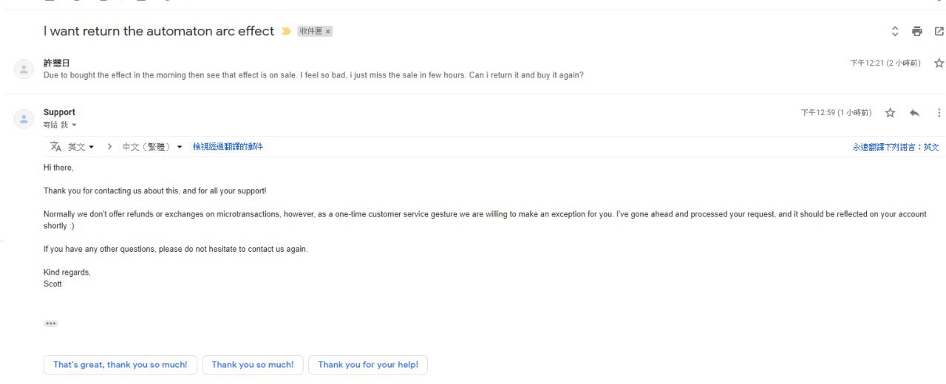Star the Support reply message
Image resolution: width=946 pixels, height=384 pixels.
(x=891, y=113)
